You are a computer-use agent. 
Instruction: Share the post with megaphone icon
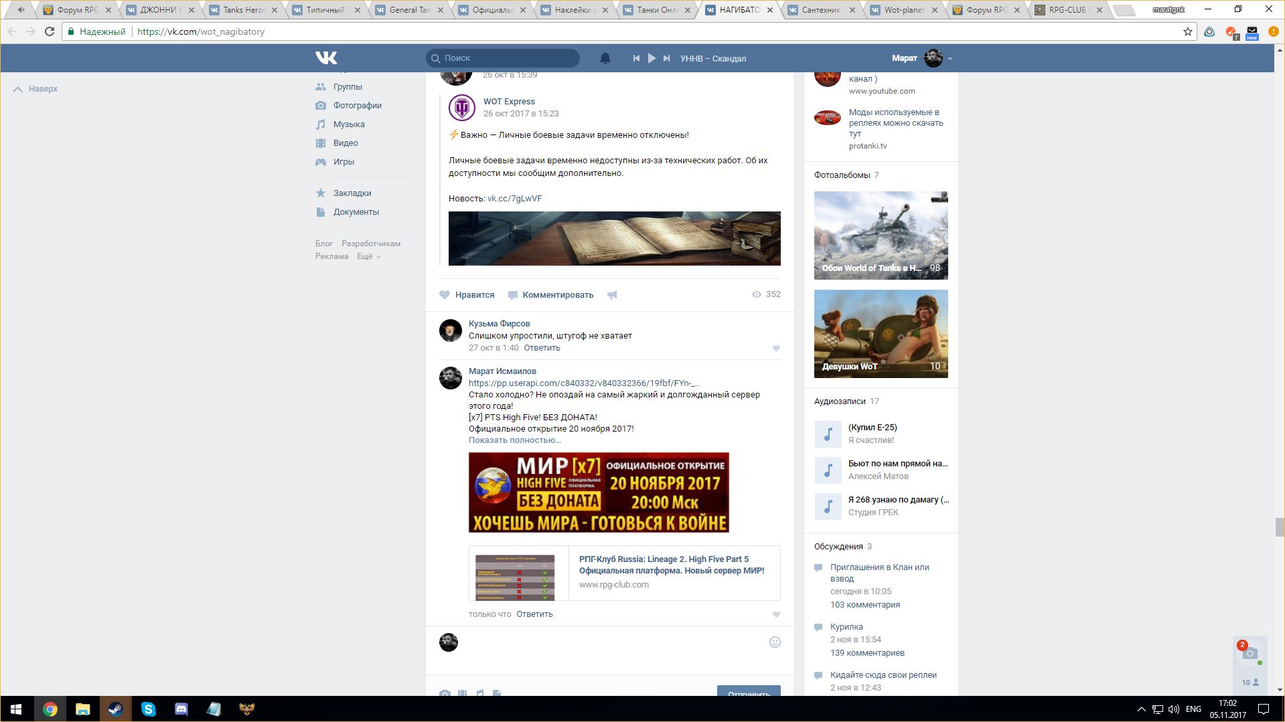(x=612, y=295)
